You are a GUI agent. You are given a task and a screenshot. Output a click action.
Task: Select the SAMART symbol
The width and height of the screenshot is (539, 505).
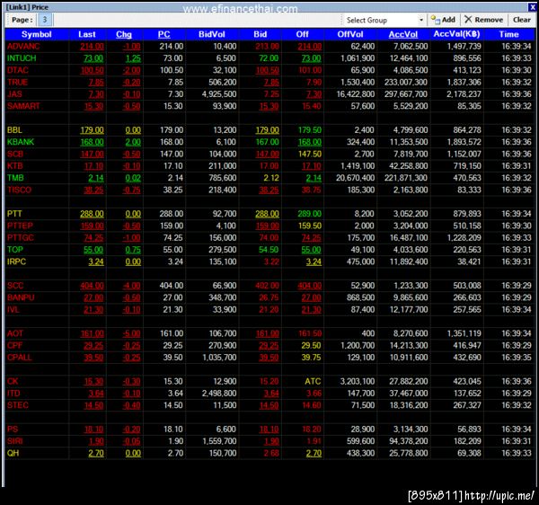tap(23, 106)
